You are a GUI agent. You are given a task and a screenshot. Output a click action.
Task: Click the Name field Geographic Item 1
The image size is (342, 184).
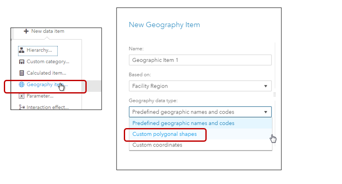click(x=200, y=60)
